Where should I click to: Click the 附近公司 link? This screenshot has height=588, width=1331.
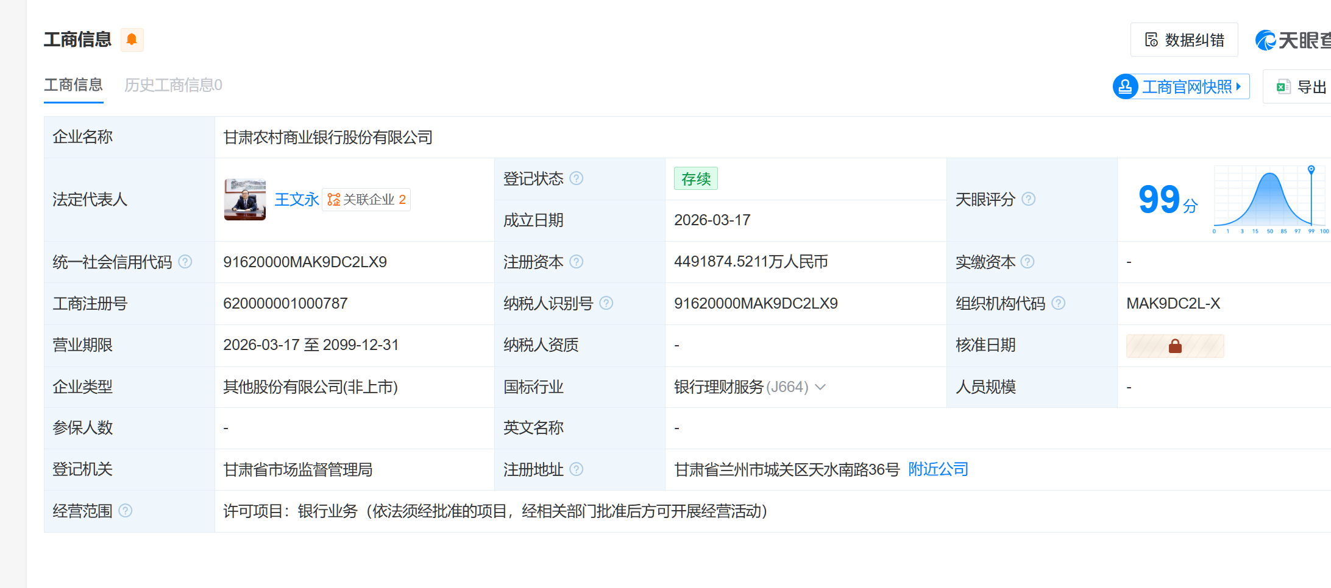click(x=938, y=469)
